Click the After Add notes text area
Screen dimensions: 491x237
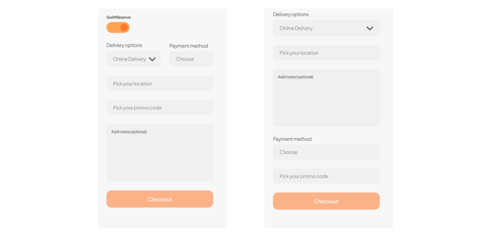[326, 98]
